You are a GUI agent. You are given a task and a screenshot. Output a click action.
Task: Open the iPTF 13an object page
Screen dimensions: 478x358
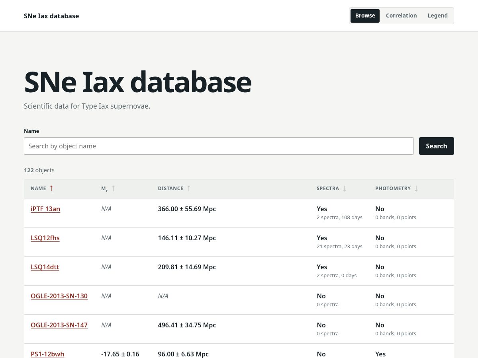45,209
